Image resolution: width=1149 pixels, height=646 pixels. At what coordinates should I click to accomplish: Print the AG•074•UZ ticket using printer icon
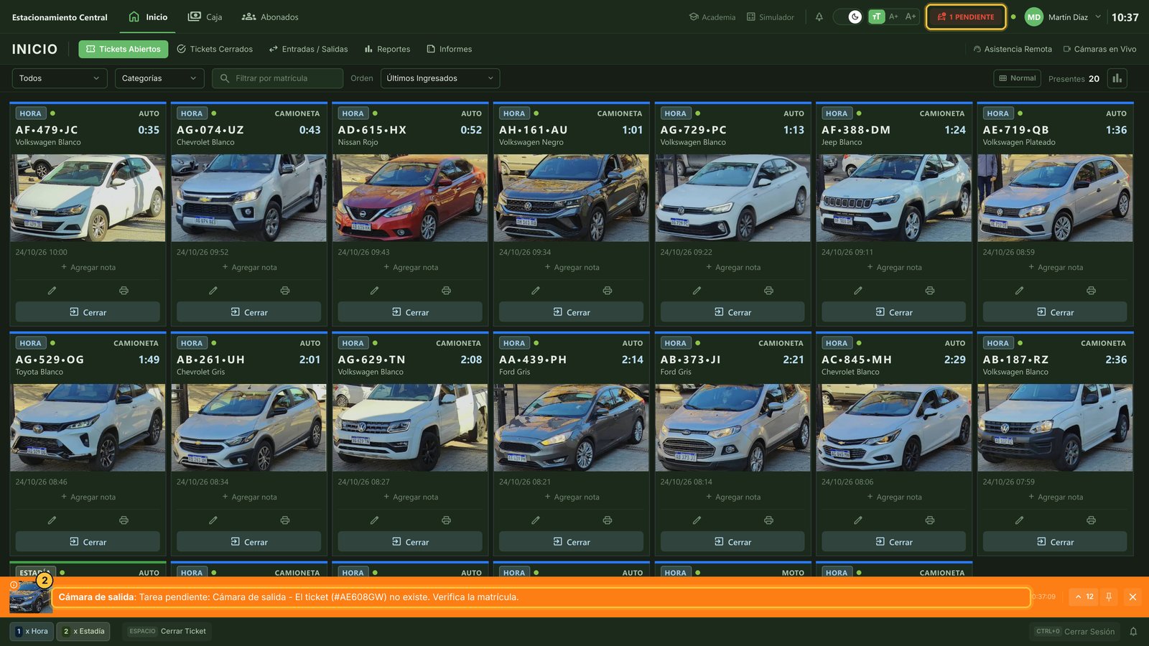(285, 291)
